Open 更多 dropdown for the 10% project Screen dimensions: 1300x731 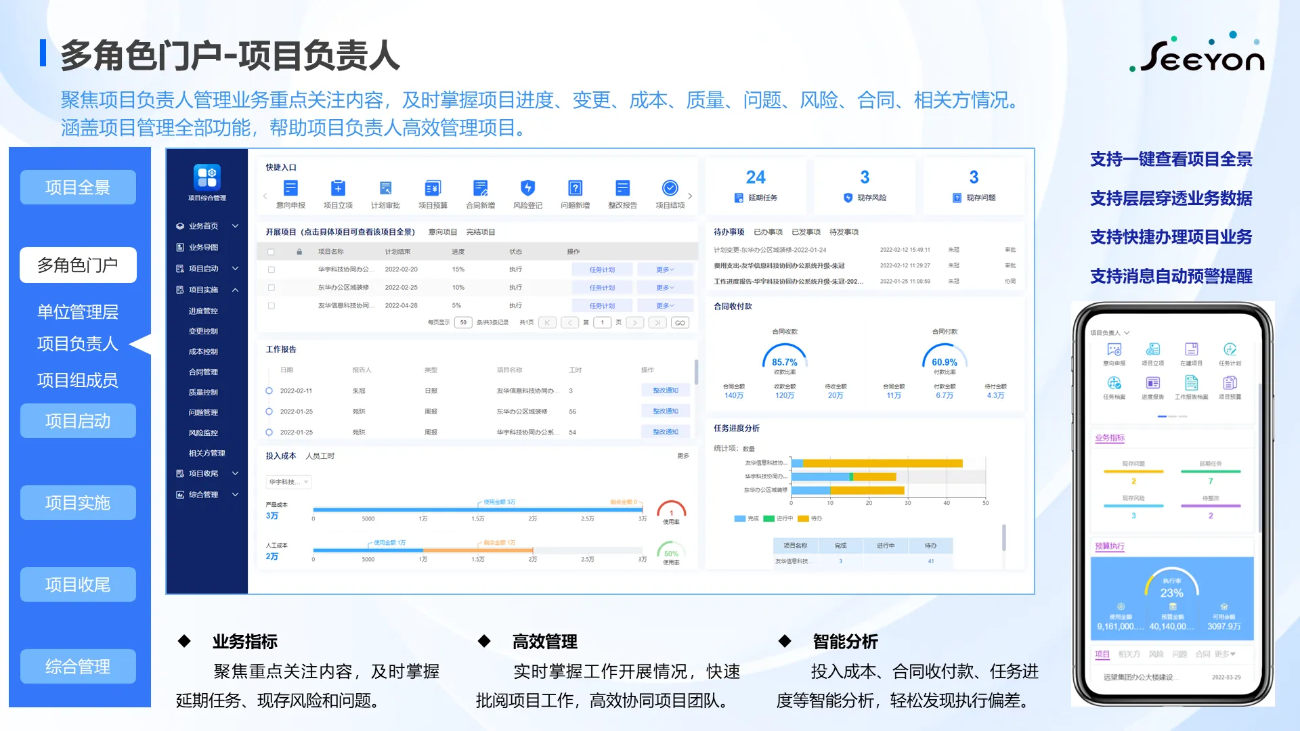pyautogui.click(x=665, y=288)
